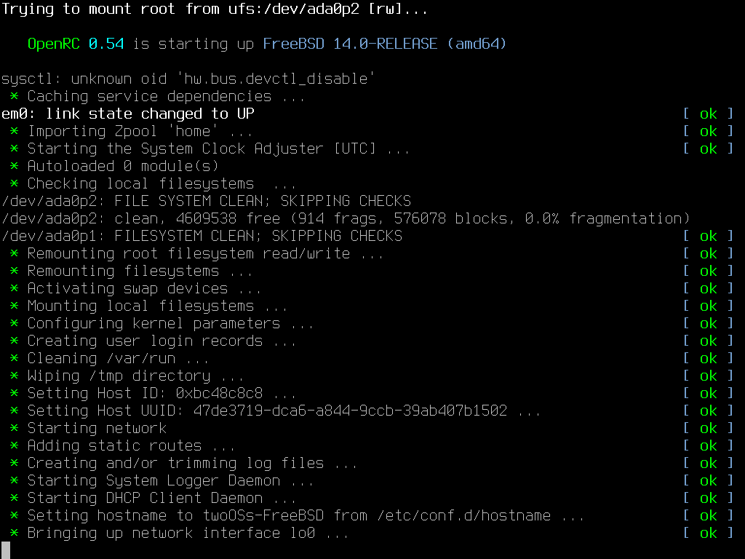Image resolution: width=745 pixels, height=559 pixels.
Task: Click ok status for network interface lo0
Action: [708, 533]
